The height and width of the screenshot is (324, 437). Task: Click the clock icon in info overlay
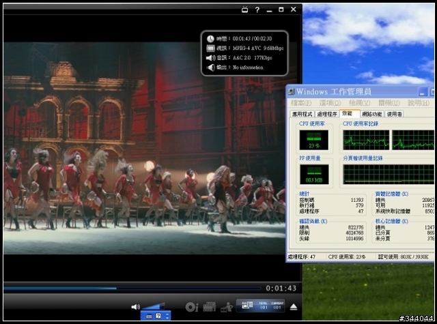click(210, 39)
